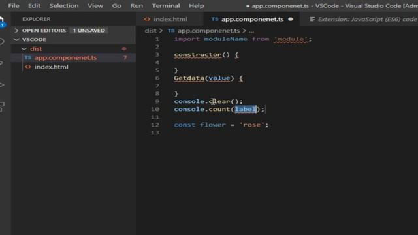Image resolution: width=418 pixels, height=235 pixels.
Task: Click the TS icon in the breadcrumb
Action: 171,31
